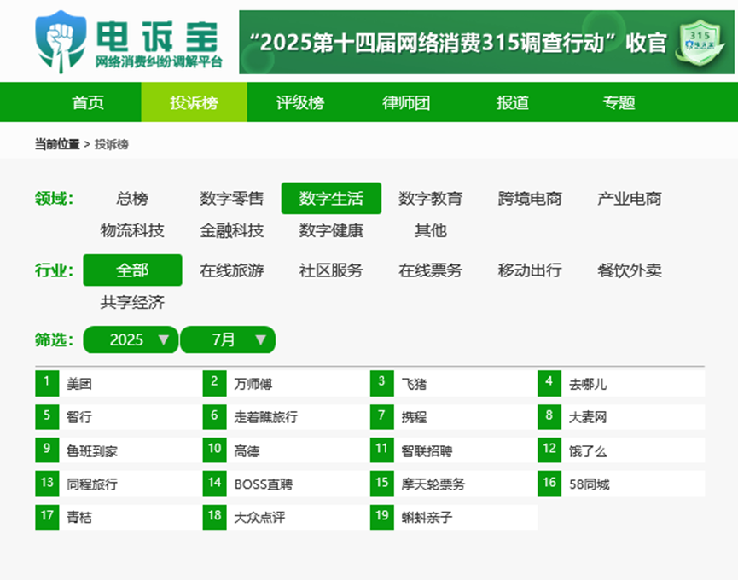
Task: Open rank 10 entry 高德
Action: (286, 450)
